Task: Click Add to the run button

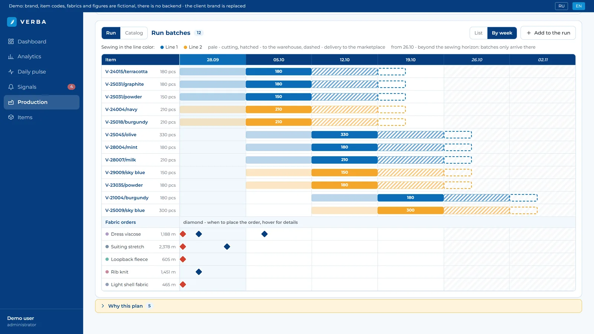Action: pos(548,33)
